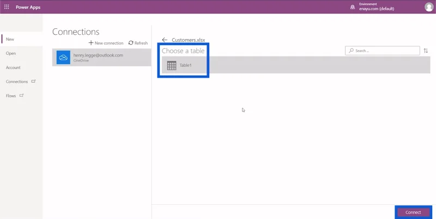
Task: Click the Refresh circular arrow icon
Action: [x=131, y=43]
